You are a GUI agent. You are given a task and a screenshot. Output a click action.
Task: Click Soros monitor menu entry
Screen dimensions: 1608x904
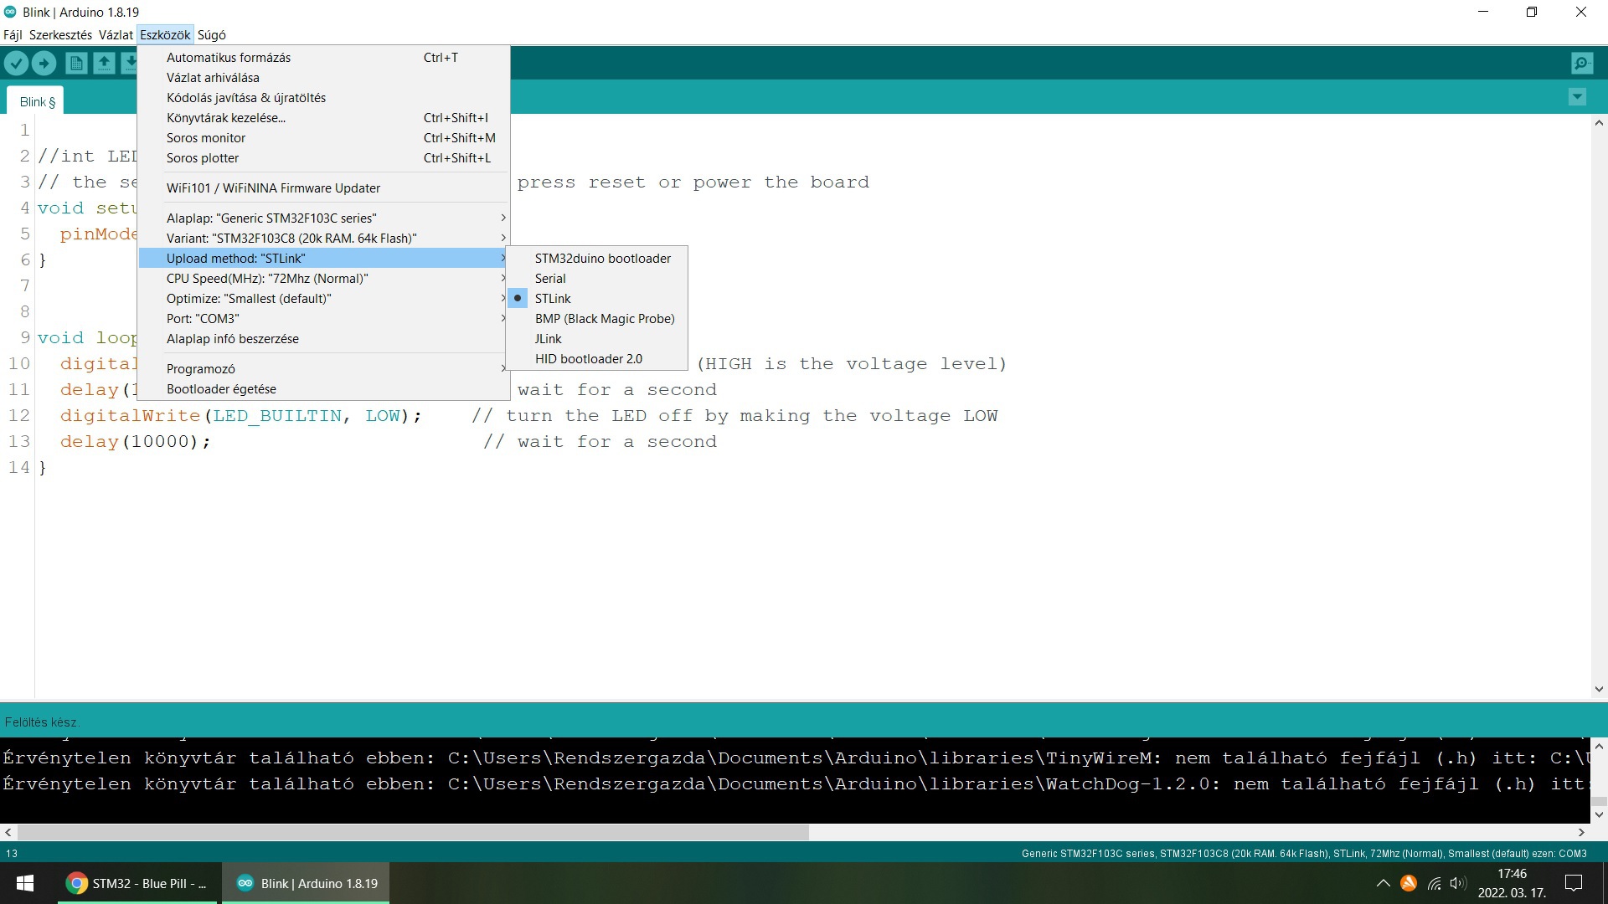tap(206, 138)
